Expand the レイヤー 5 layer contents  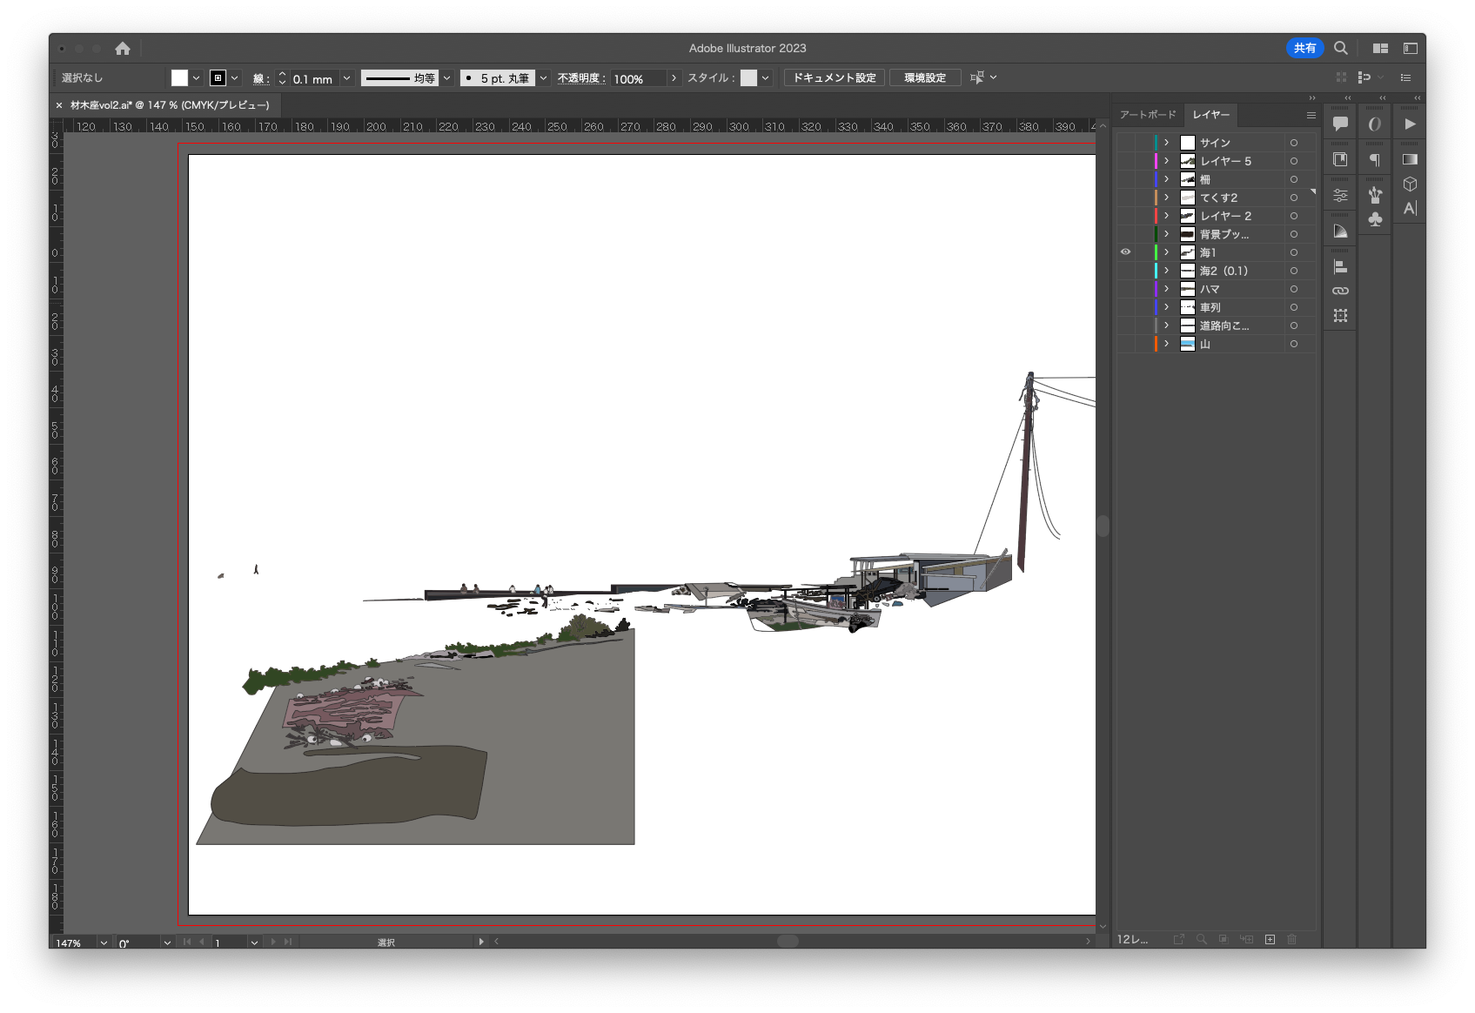1167,161
